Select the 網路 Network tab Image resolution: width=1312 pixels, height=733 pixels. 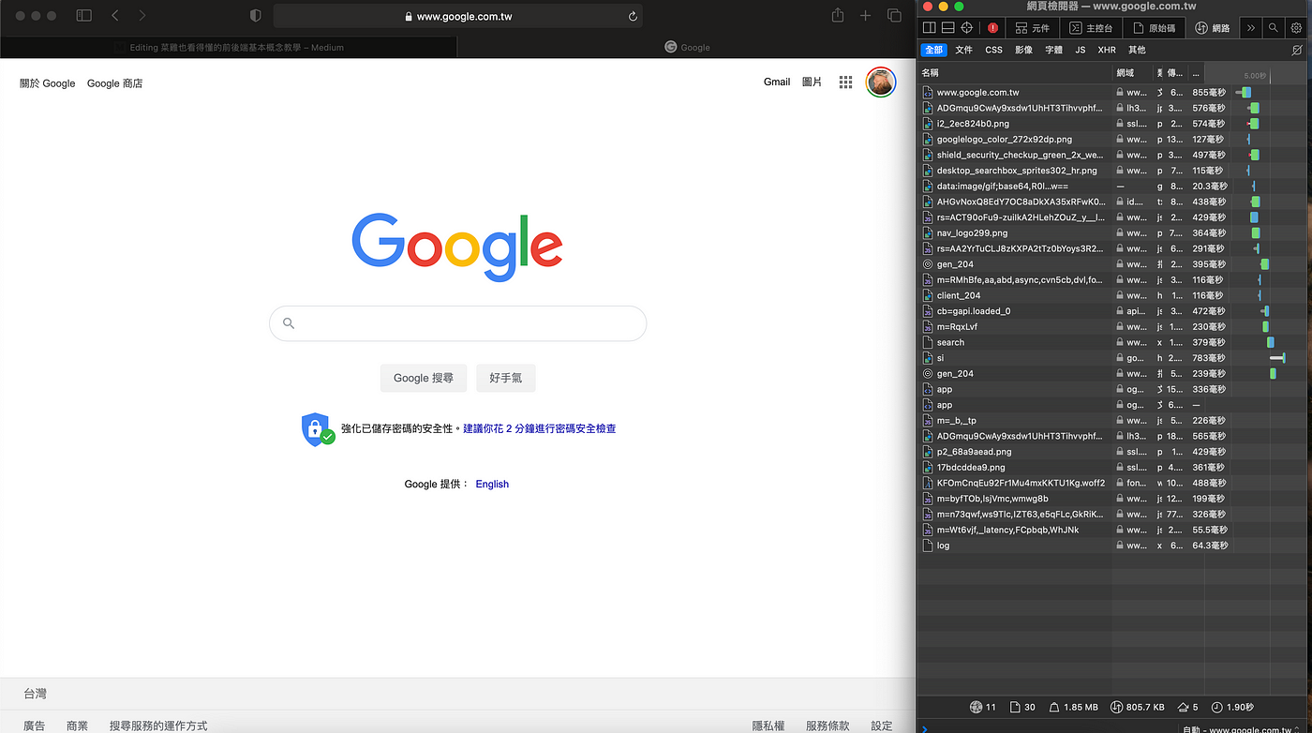tap(1212, 28)
